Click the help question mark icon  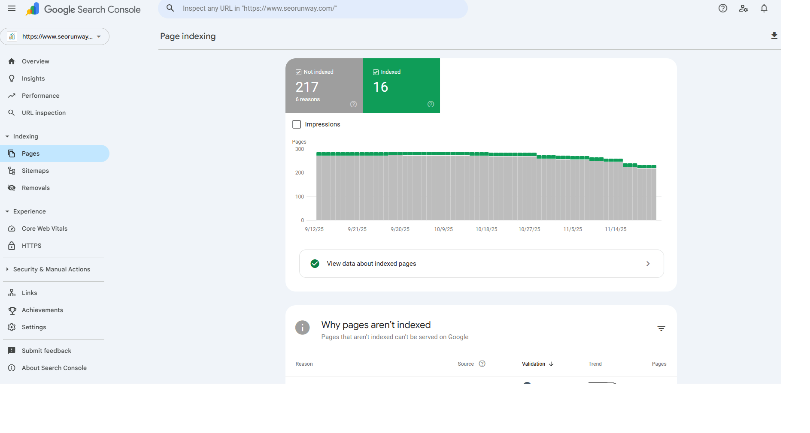pos(723,9)
